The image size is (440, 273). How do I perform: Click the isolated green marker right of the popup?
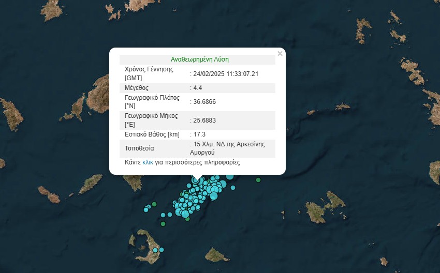[258, 179]
